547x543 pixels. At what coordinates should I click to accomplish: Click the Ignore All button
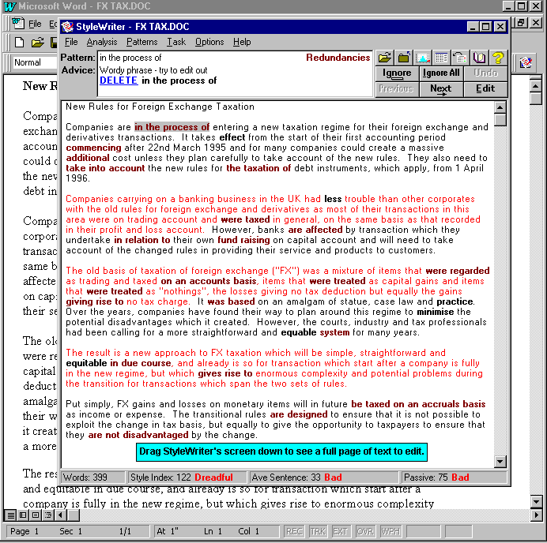pyautogui.click(x=441, y=73)
